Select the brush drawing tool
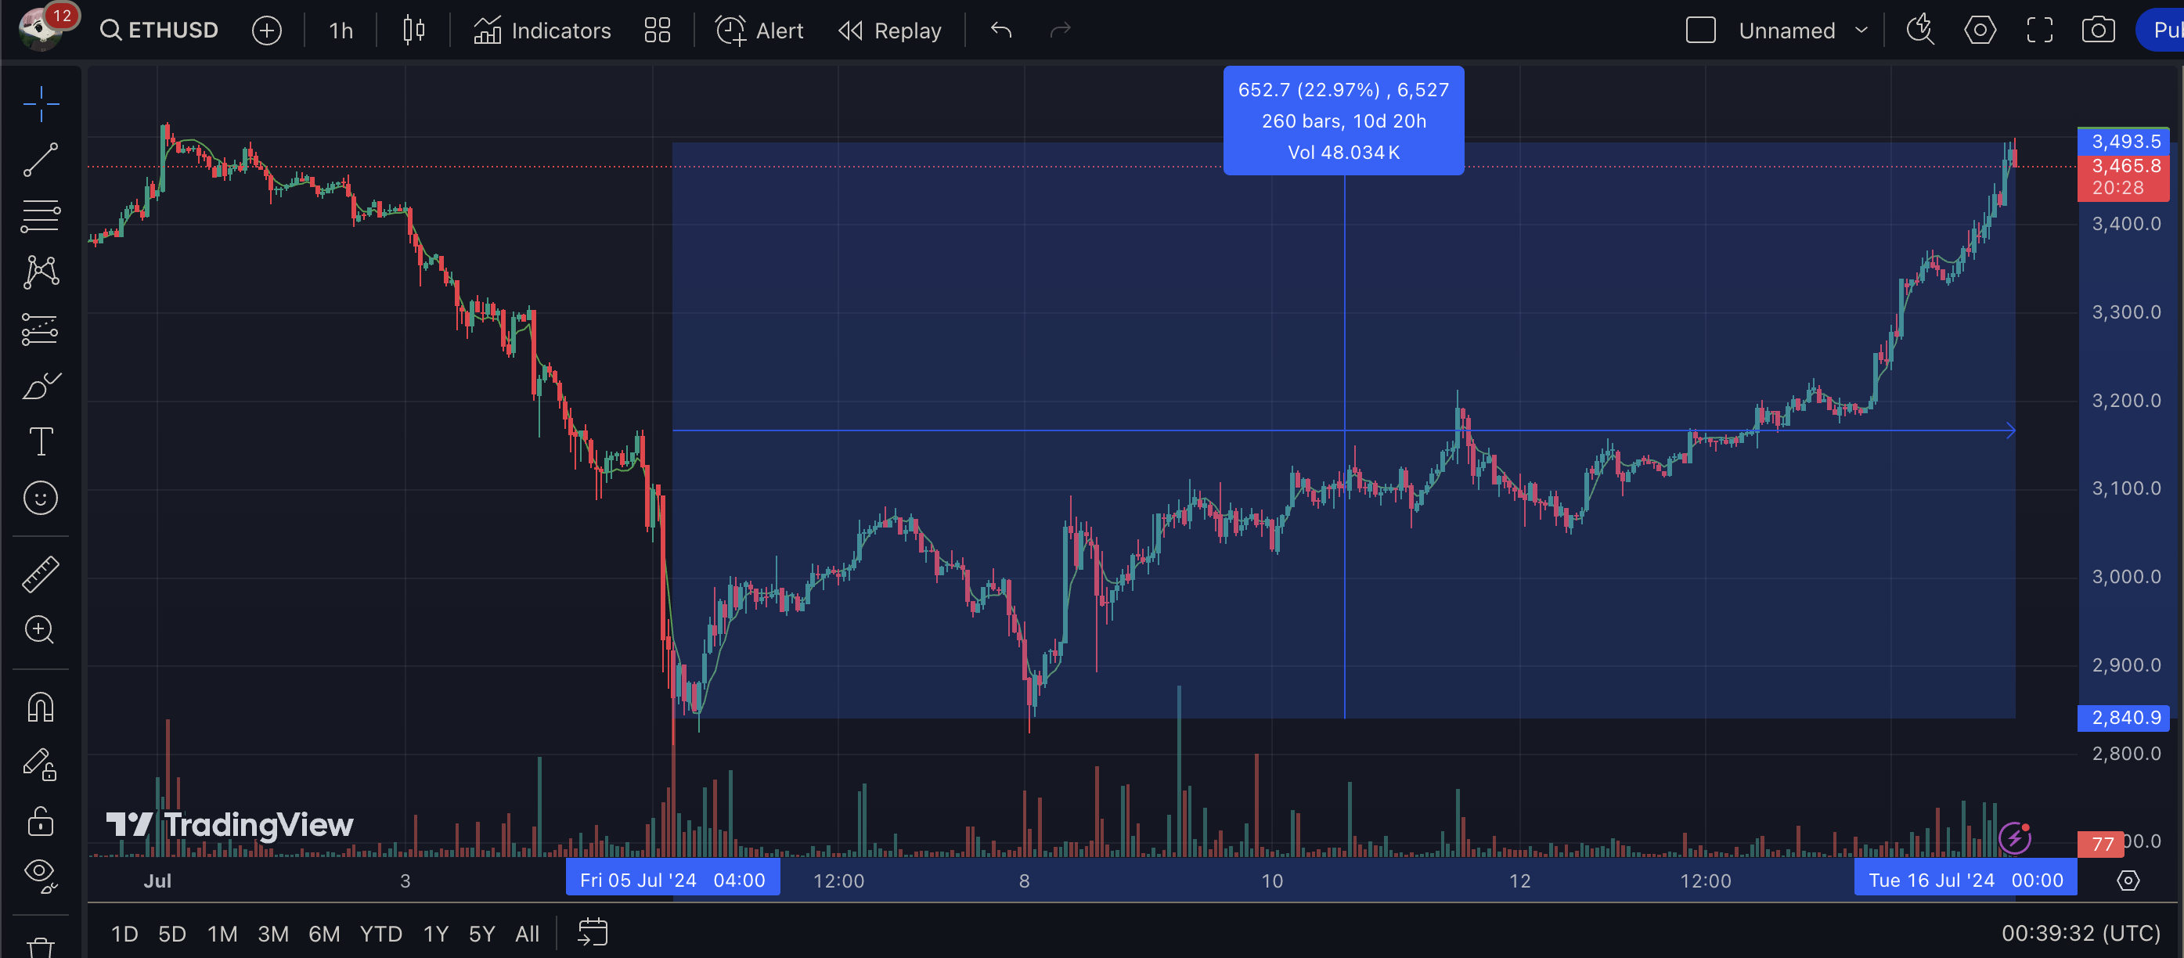 coord(40,386)
